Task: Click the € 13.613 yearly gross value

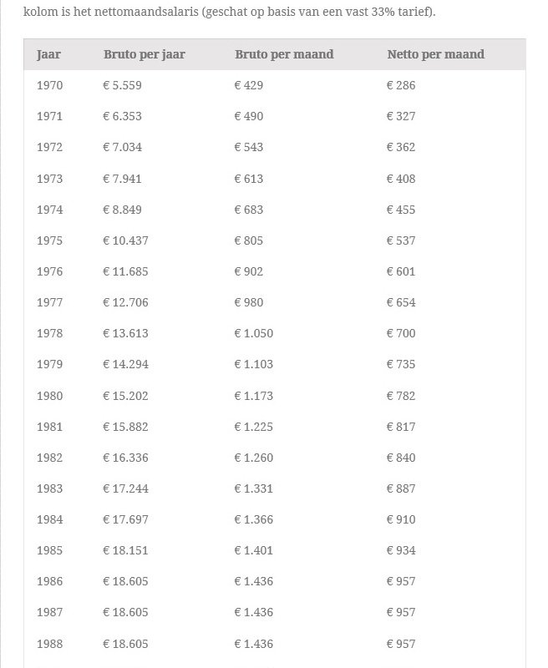Action: click(125, 333)
